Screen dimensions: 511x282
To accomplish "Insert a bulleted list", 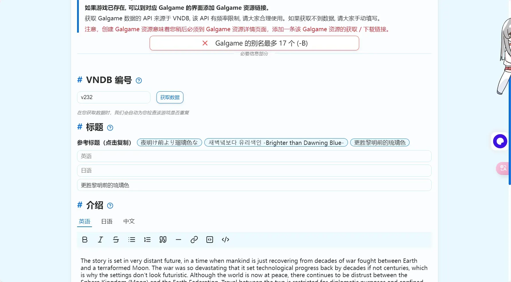I will point(132,240).
